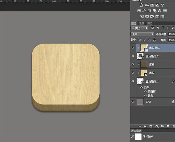Hide the 背景 layer
Image resolution: width=175 pixels, height=142 pixels.
tap(133, 102)
